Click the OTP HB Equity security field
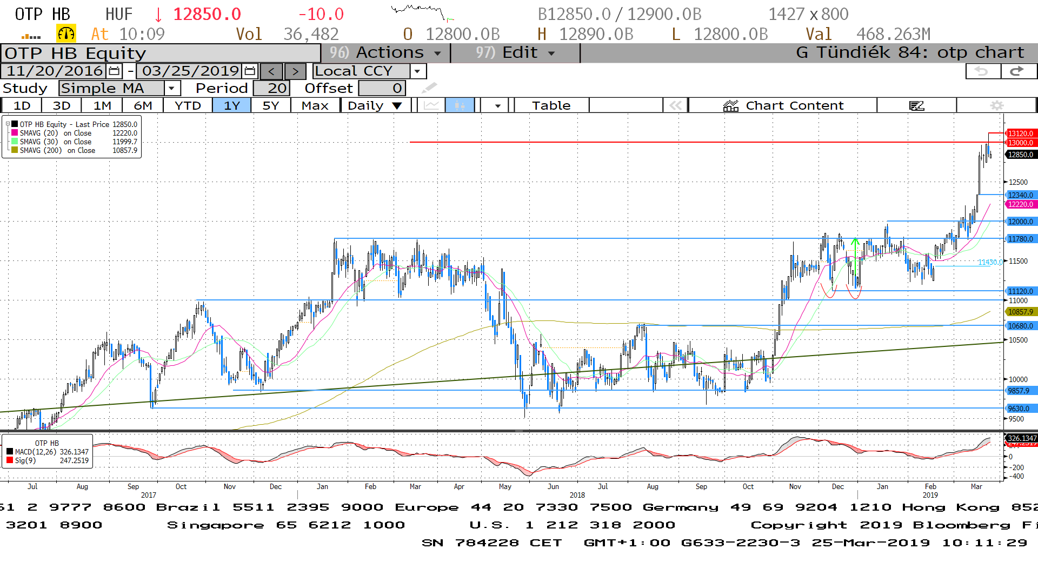This screenshot has height=562, width=1038. [x=161, y=53]
